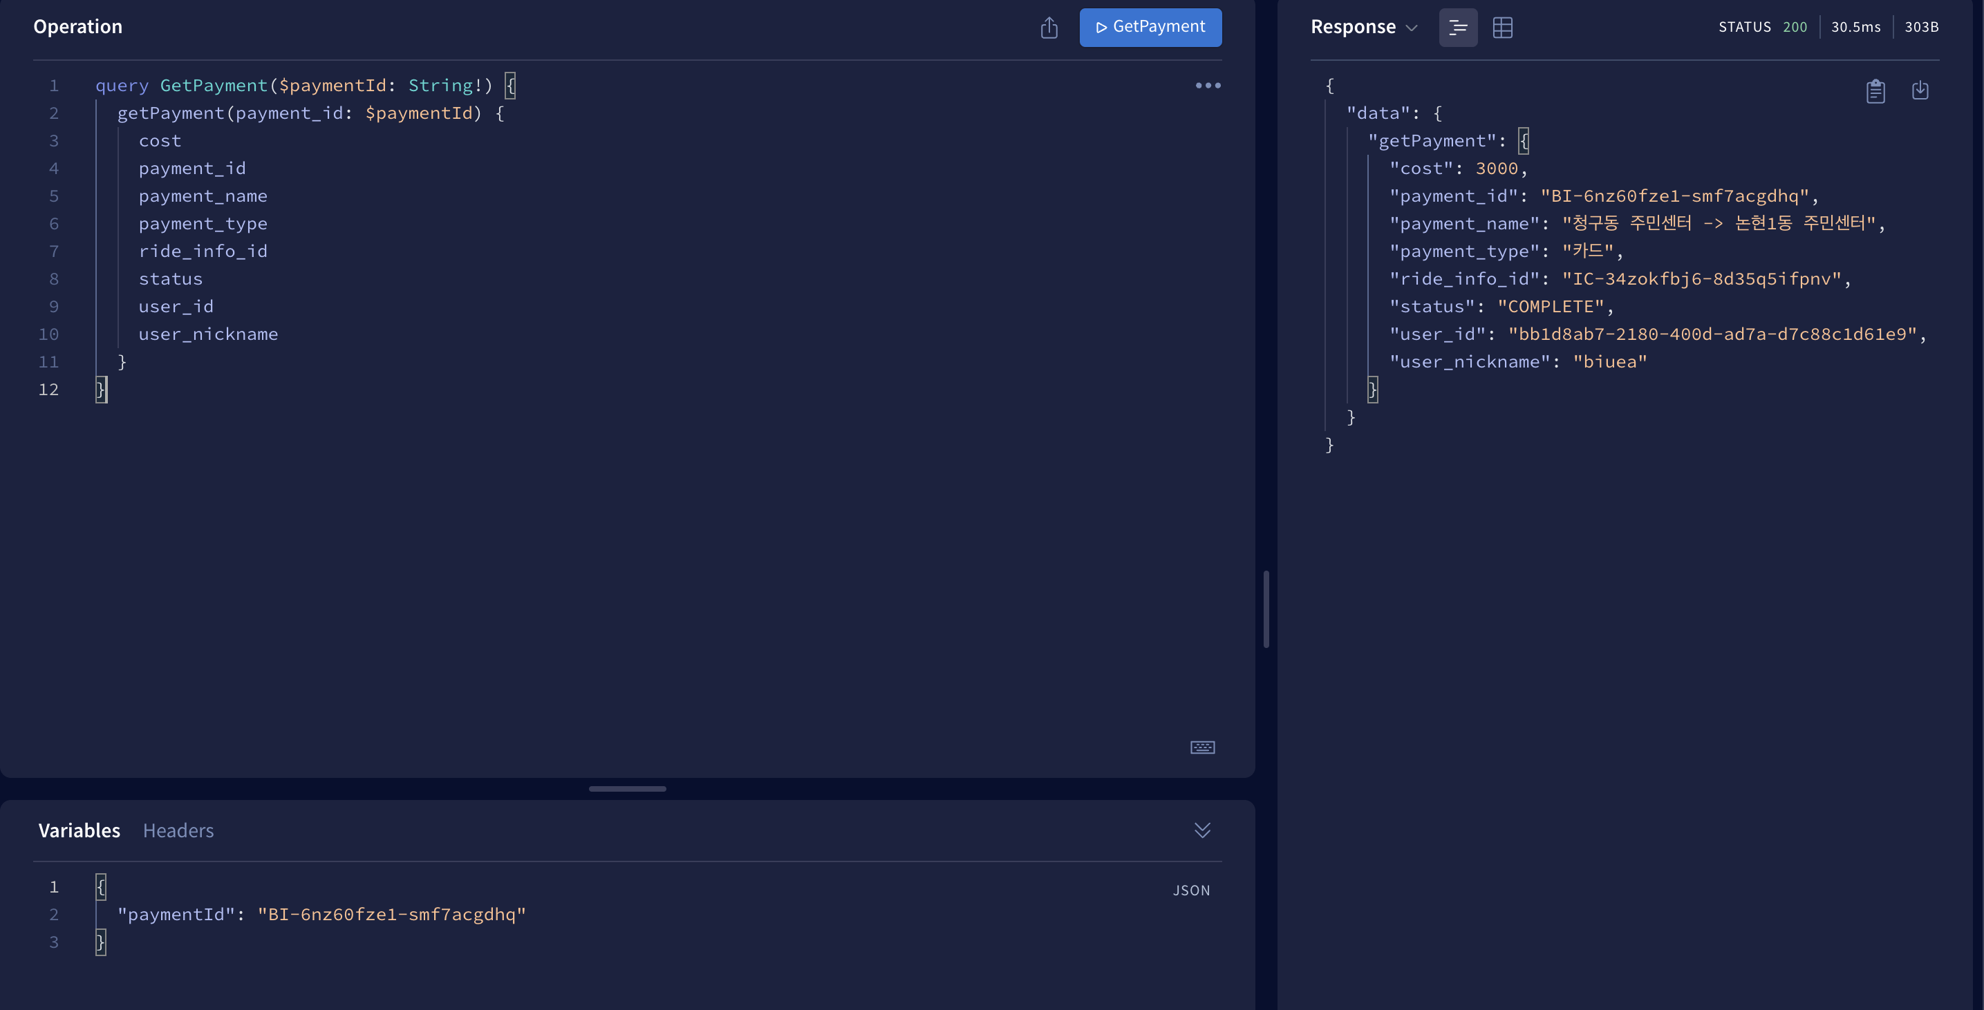Image resolution: width=1984 pixels, height=1010 pixels.
Task: Click the paymentId value in Variables editor
Action: 391,915
